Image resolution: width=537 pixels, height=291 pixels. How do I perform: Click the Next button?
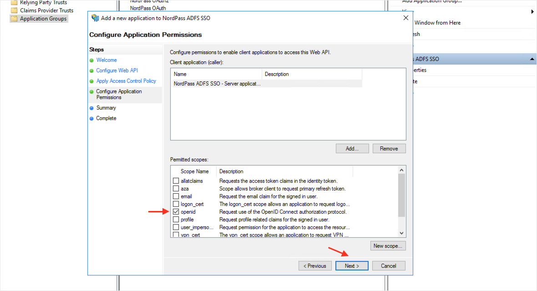pyautogui.click(x=352, y=266)
